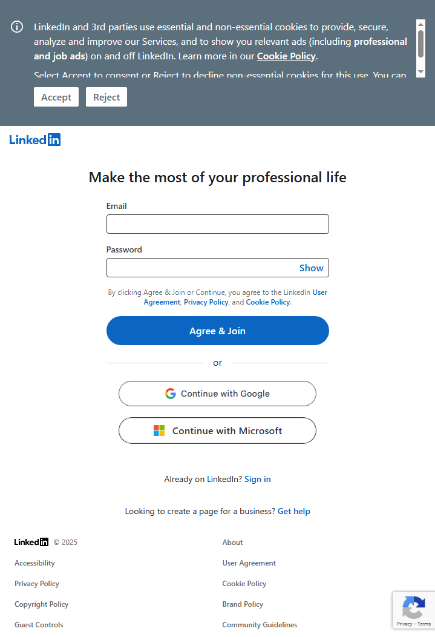Open the footer Accessibility link
Viewport: 435px width, 637px height.
pos(34,563)
